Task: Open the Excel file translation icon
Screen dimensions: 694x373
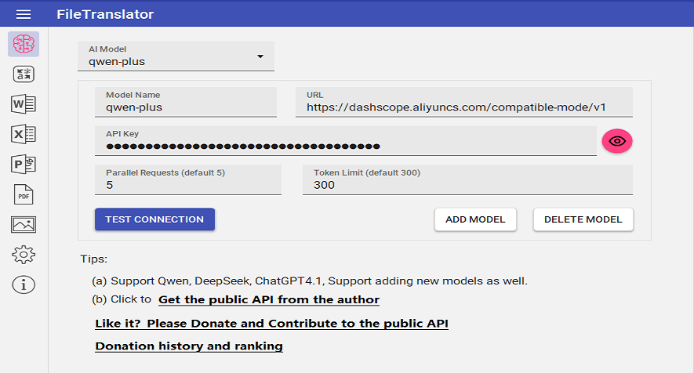Action: pyautogui.click(x=24, y=135)
